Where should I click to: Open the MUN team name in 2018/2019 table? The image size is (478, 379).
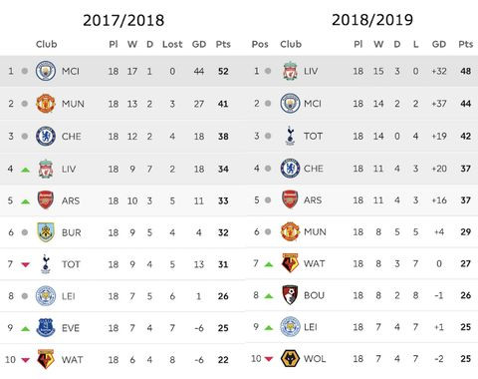pyautogui.click(x=315, y=231)
